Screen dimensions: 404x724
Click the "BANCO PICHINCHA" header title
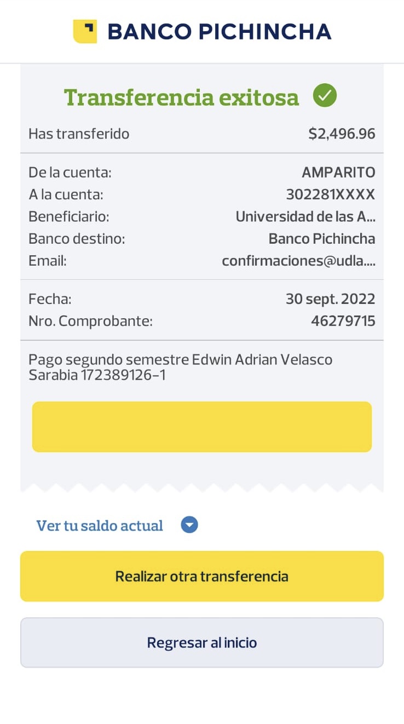click(220, 31)
